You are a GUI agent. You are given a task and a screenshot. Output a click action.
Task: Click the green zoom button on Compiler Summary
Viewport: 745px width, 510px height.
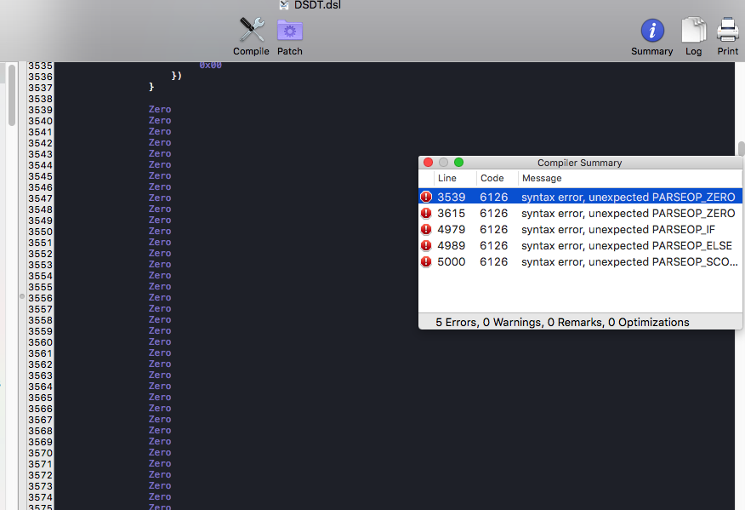pyautogui.click(x=458, y=163)
